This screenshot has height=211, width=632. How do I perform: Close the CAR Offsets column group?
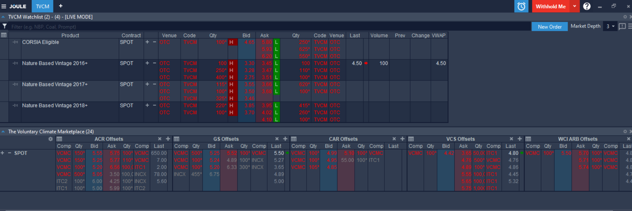click(394, 139)
